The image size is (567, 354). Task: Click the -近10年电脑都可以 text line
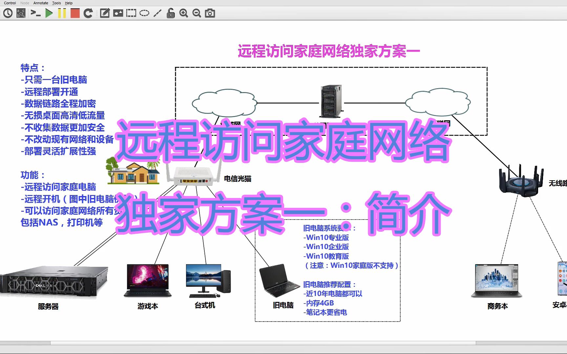pos(333,294)
